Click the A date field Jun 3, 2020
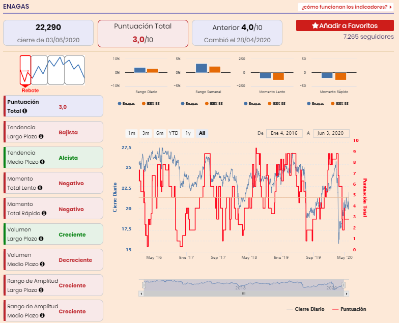The height and width of the screenshot is (323, 399). (331, 133)
